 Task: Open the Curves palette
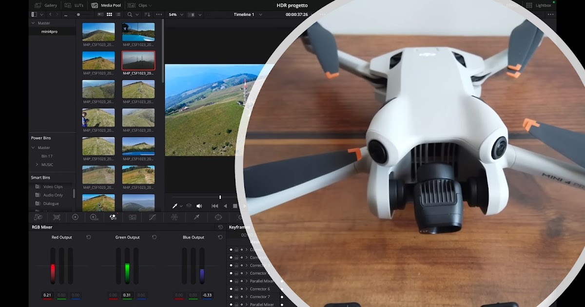pos(152,217)
